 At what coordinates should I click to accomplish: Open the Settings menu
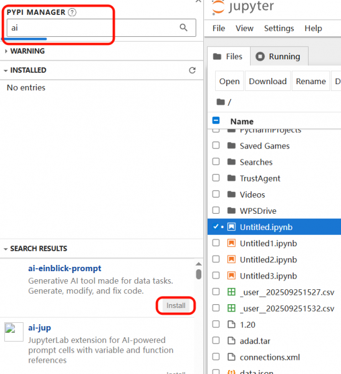pos(279,28)
